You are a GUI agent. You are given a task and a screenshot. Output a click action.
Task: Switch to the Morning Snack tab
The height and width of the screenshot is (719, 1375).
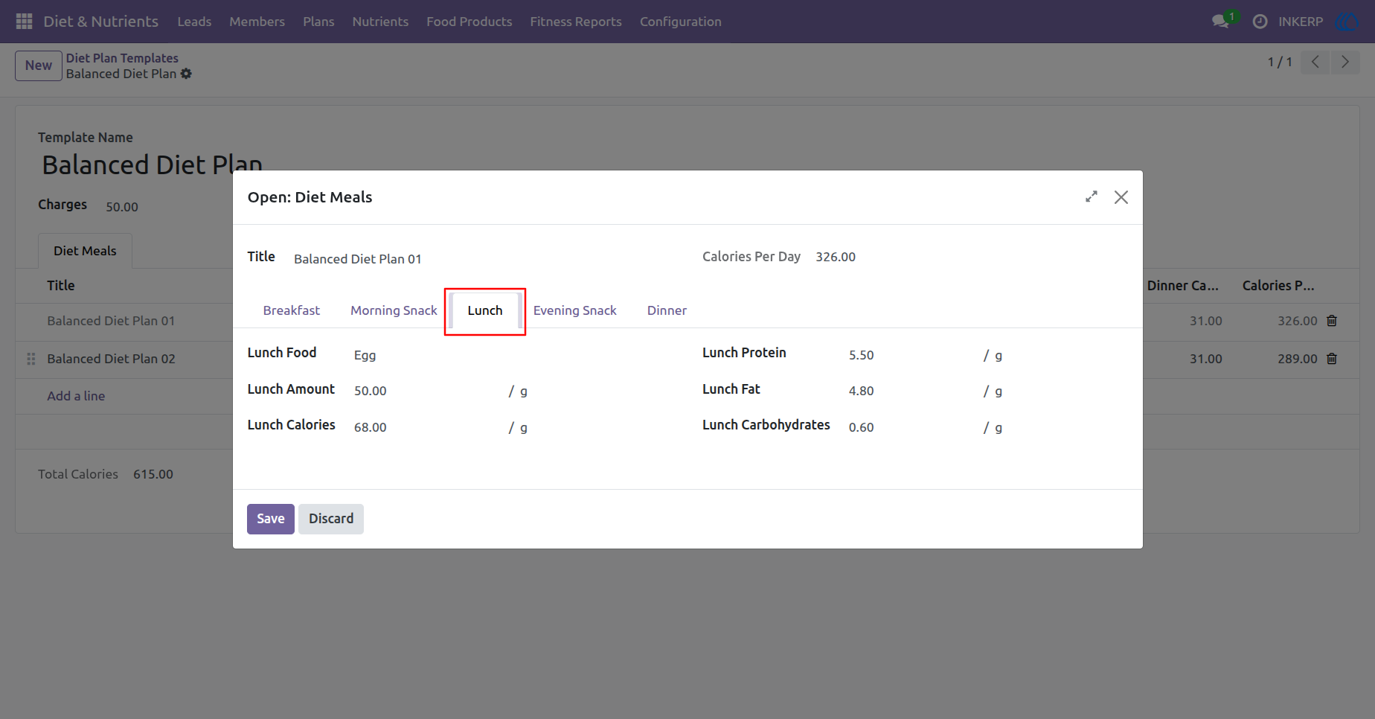tap(394, 310)
